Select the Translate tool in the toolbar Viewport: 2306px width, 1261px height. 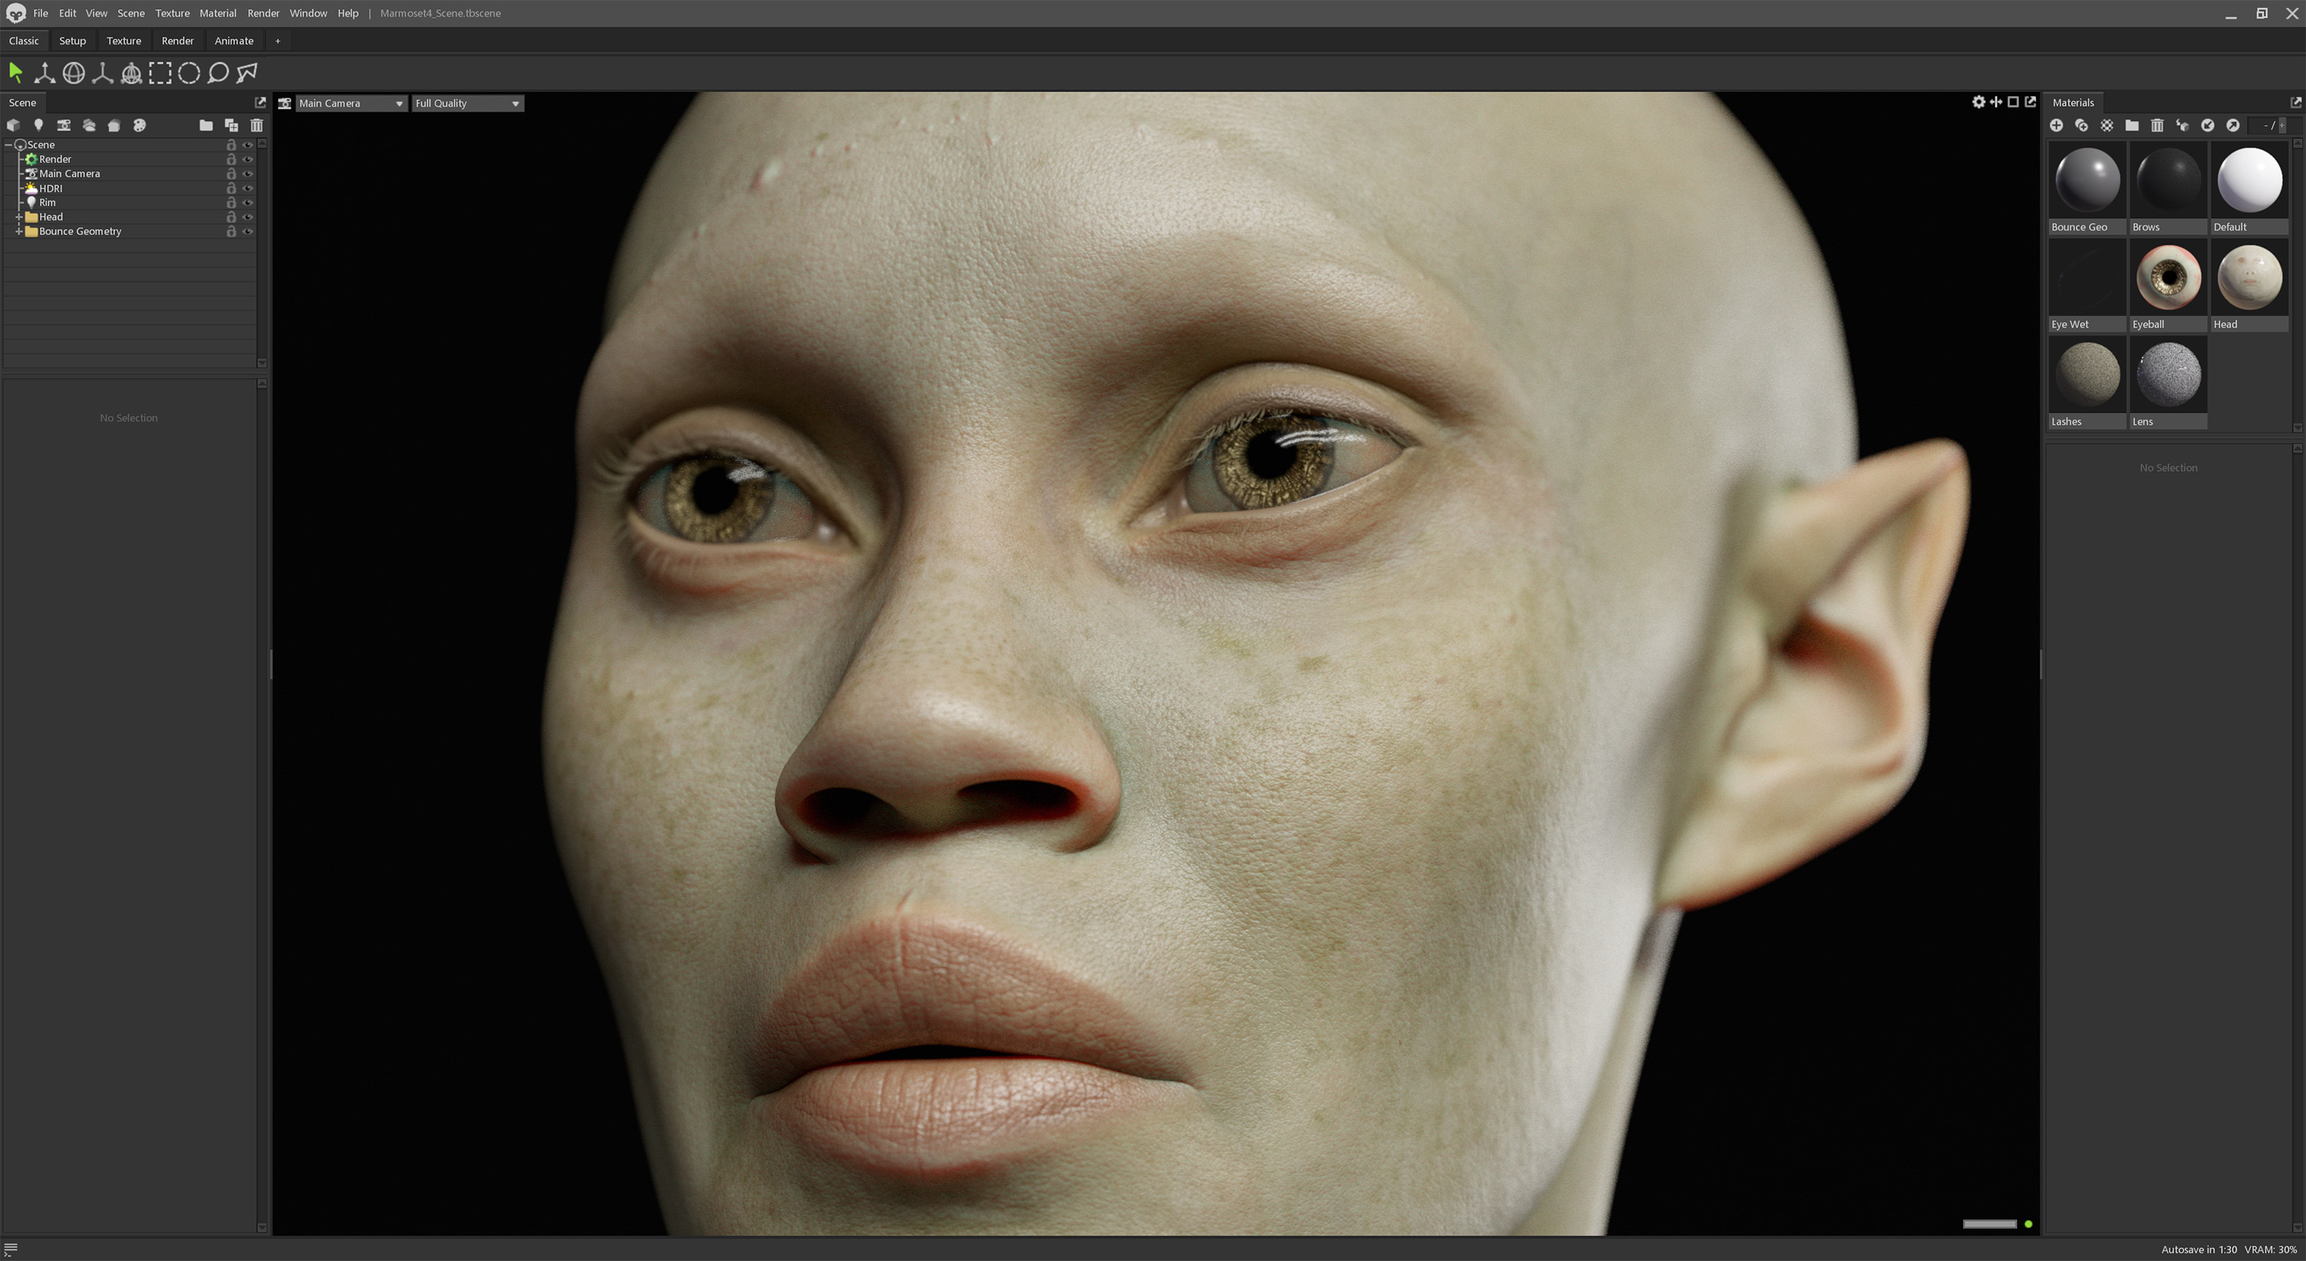pos(44,74)
